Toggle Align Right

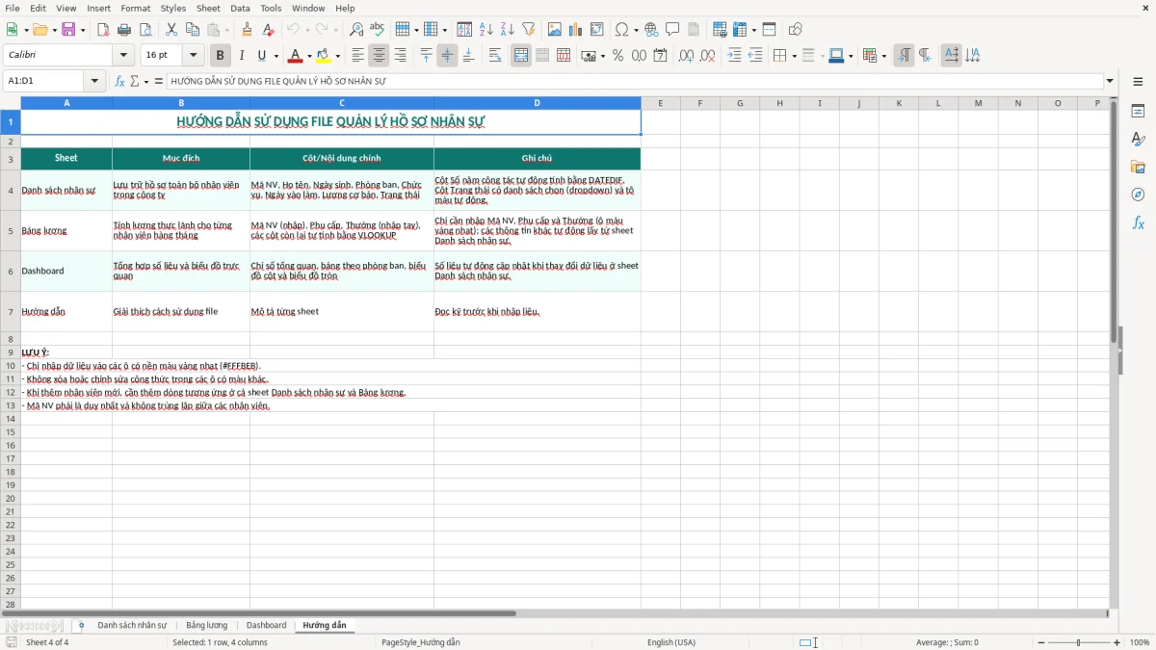[400, 56]
